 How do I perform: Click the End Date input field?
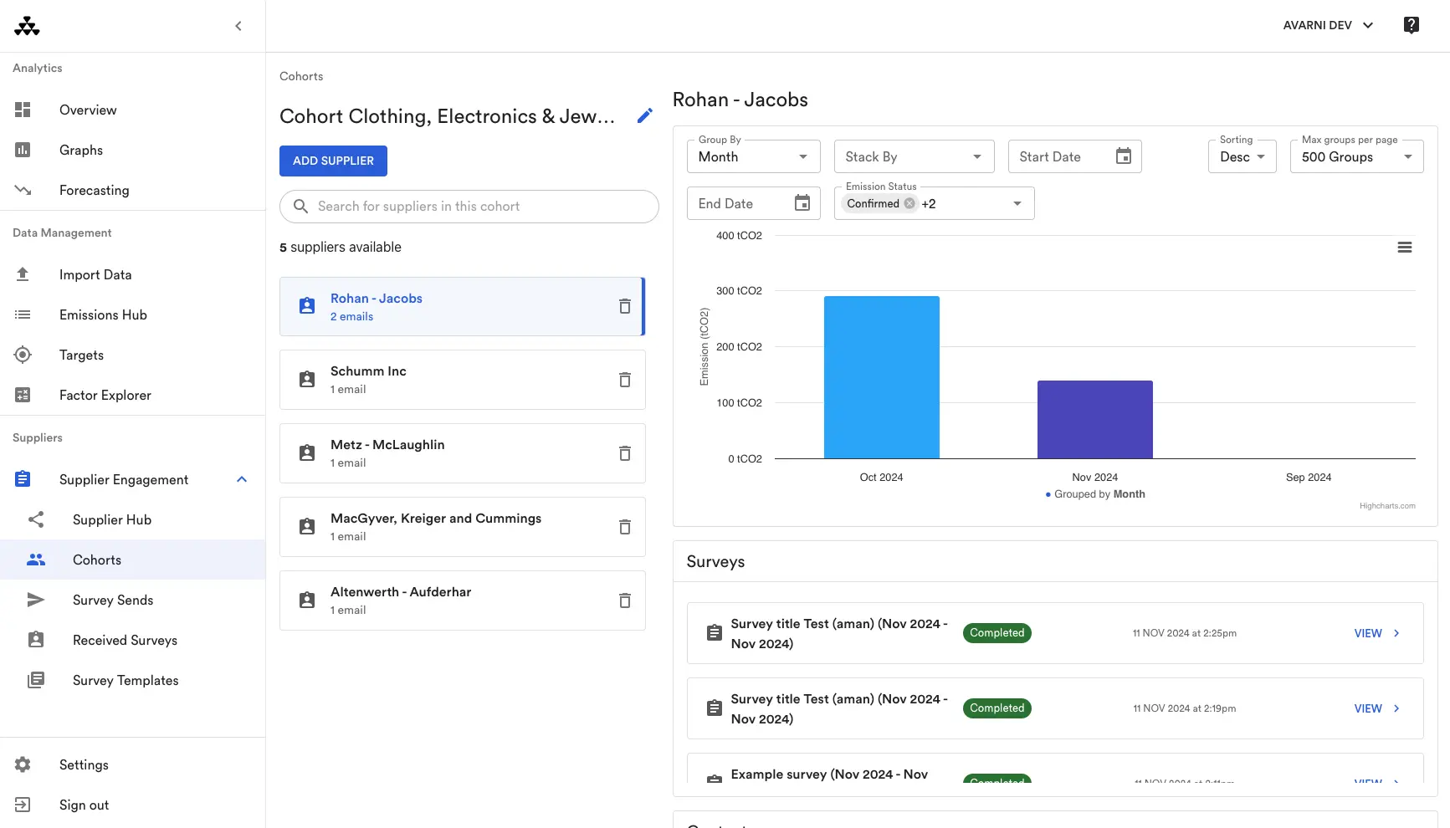(x=753, y=203)
